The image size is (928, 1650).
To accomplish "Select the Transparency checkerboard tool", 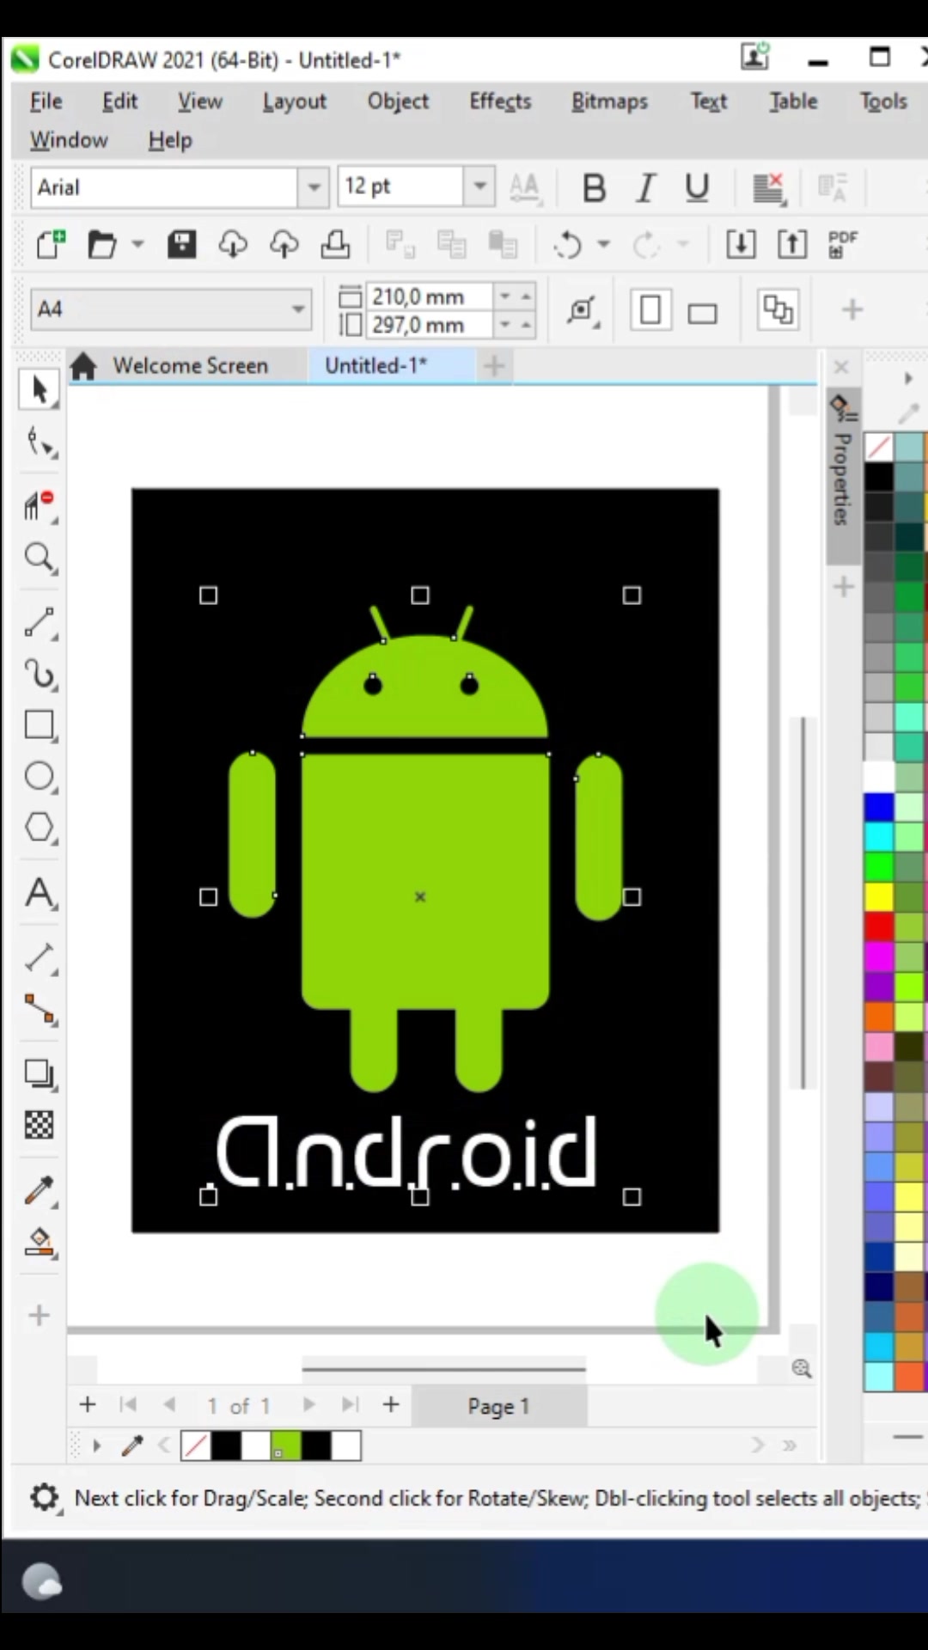I will (x=40, y=1125).
